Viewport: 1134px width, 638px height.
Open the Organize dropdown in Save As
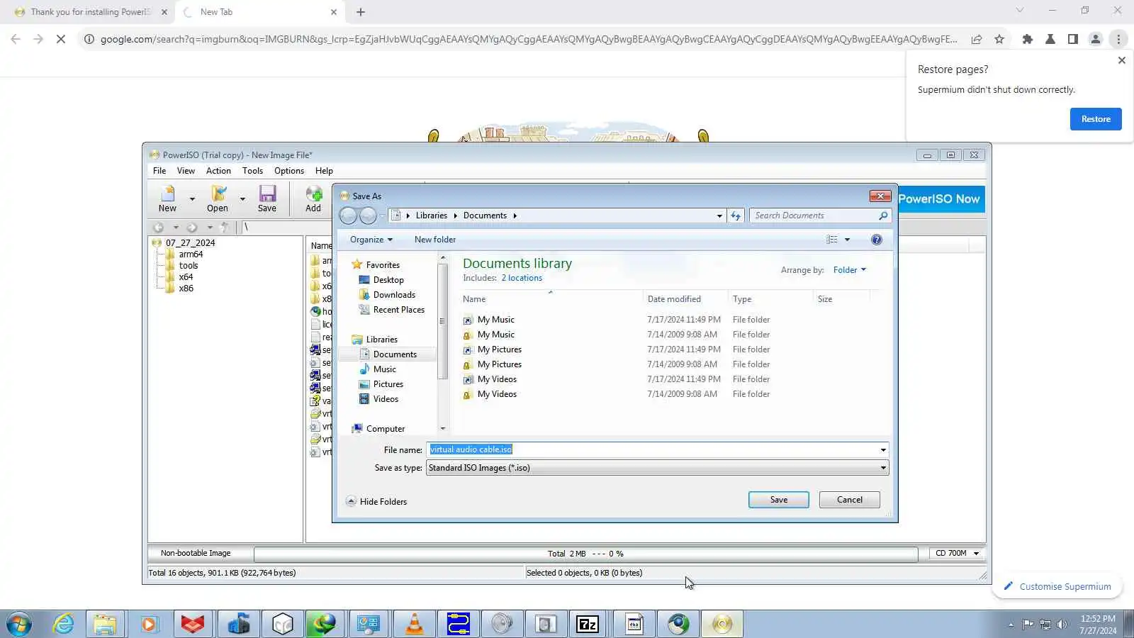[x=371, y=240]
